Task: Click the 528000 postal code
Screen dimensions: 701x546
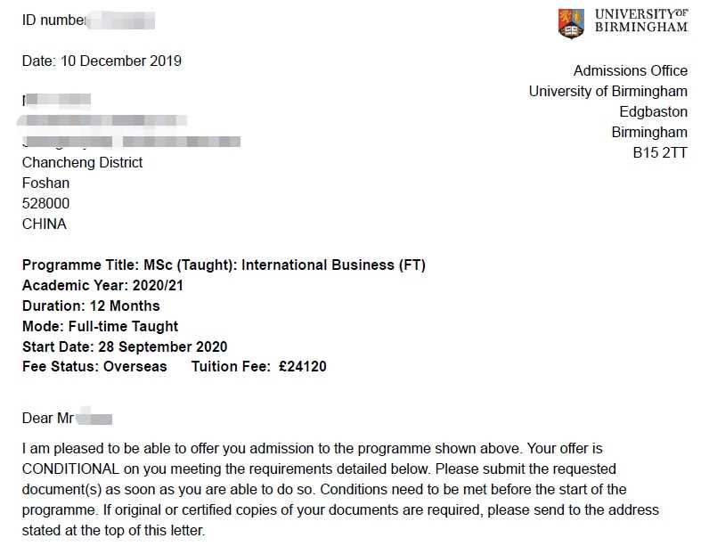Action: click(45, 203)
